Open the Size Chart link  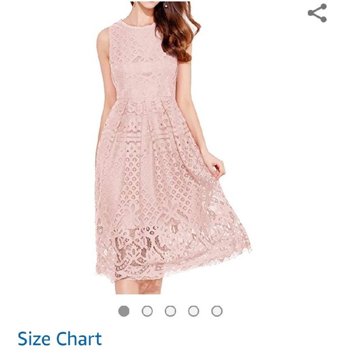point(60,339)
